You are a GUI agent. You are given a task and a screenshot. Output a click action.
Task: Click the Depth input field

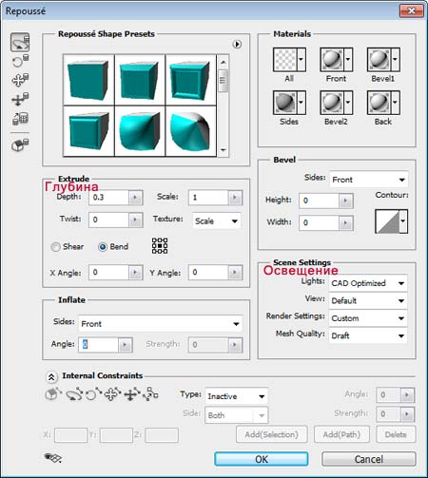(108, 198)
